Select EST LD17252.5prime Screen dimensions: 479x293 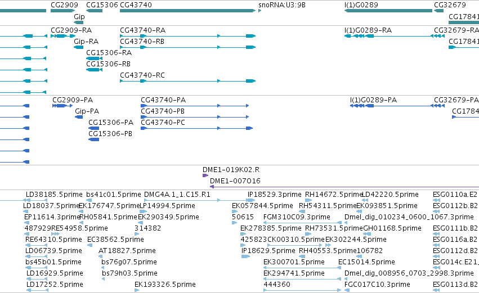click(55, 285)
